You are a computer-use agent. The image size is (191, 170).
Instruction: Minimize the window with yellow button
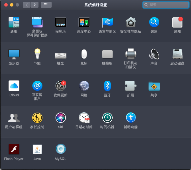[x=12, y=5]
